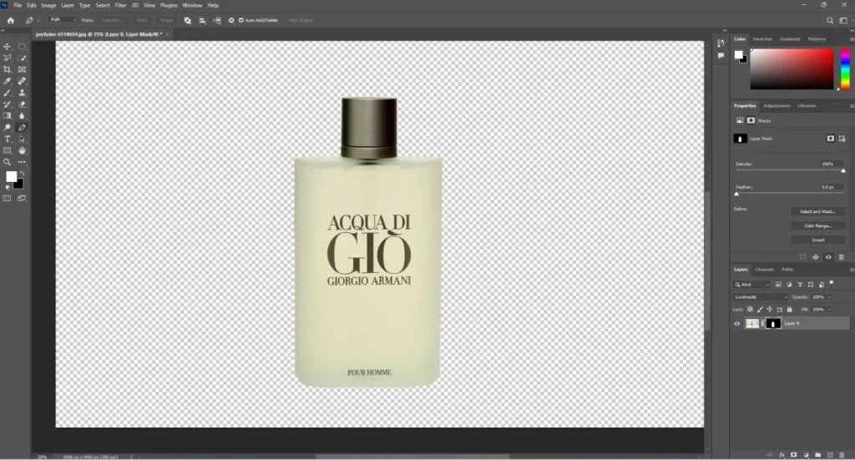Click the Select and Mask button
The width and height of the screenshot is (855, 460).
click(x=817, y=211)
